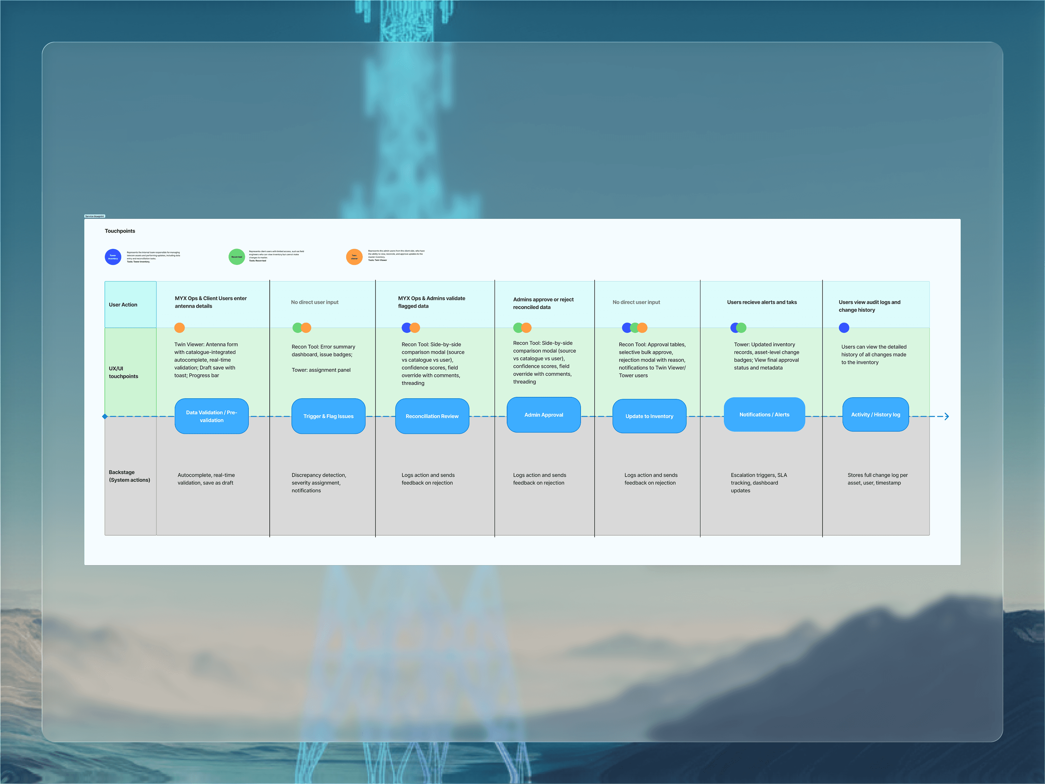Click the orange Twin viewer legend circle
The height and width of the screenshot is (784, 1045).
(354, 257)
